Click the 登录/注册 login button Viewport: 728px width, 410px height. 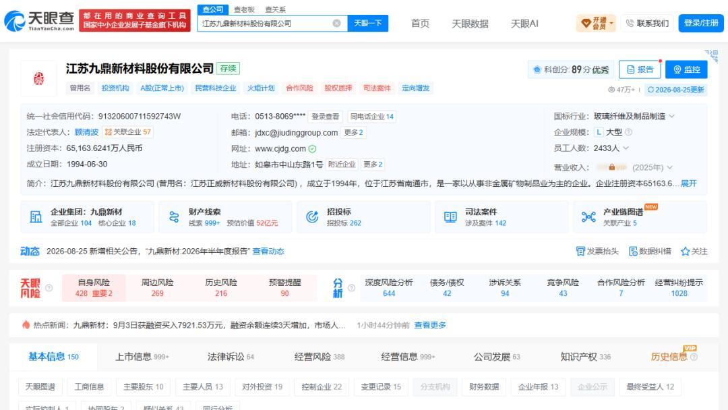tap(701, 23)
